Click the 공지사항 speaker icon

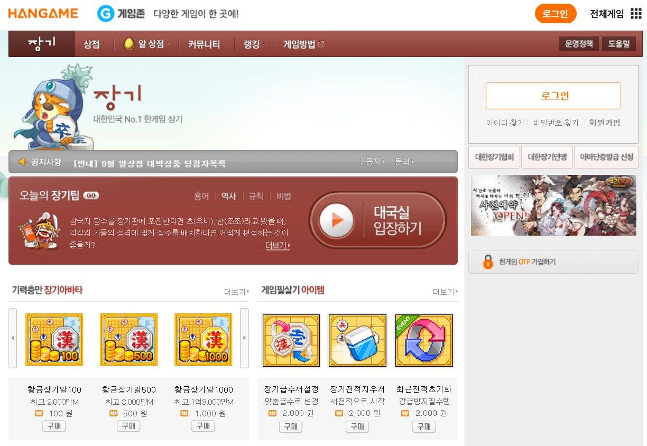pos(23,162)
